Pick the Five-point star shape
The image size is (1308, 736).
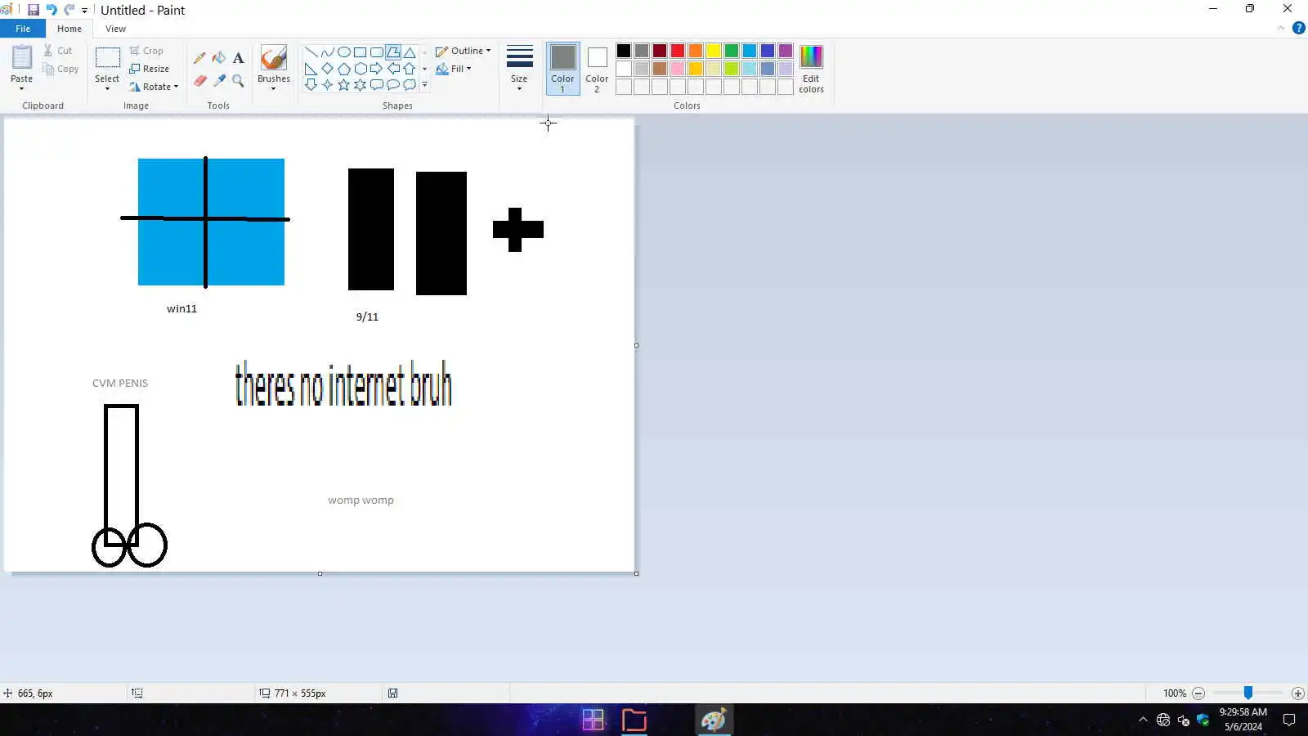(343, 85)
